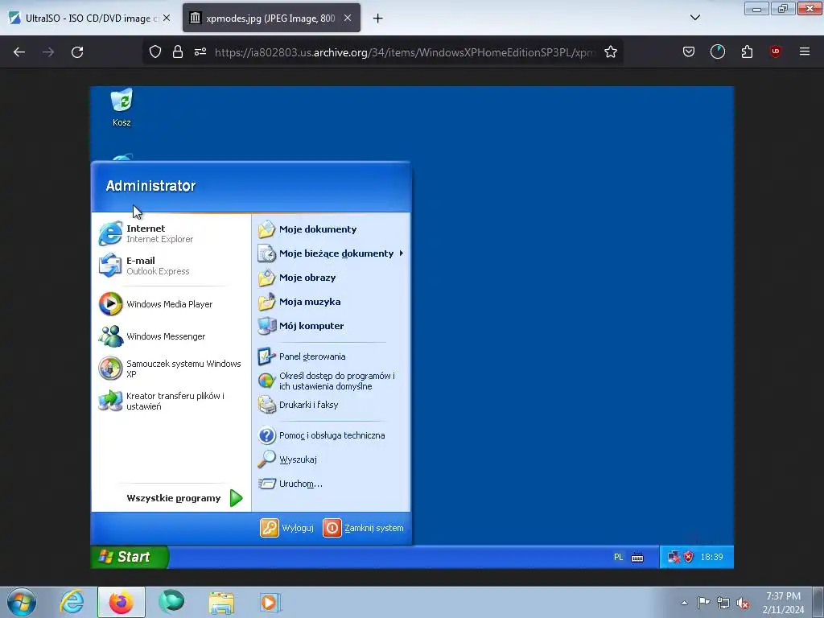Expand Moje bieżące dokumenty submenu arrow
The image size is (824, 618).
[402, 253]
